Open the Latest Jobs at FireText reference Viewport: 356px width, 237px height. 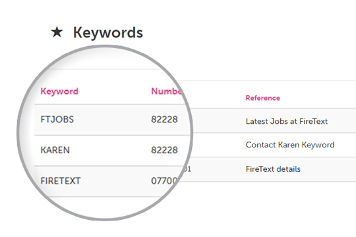tap(287, 121)
